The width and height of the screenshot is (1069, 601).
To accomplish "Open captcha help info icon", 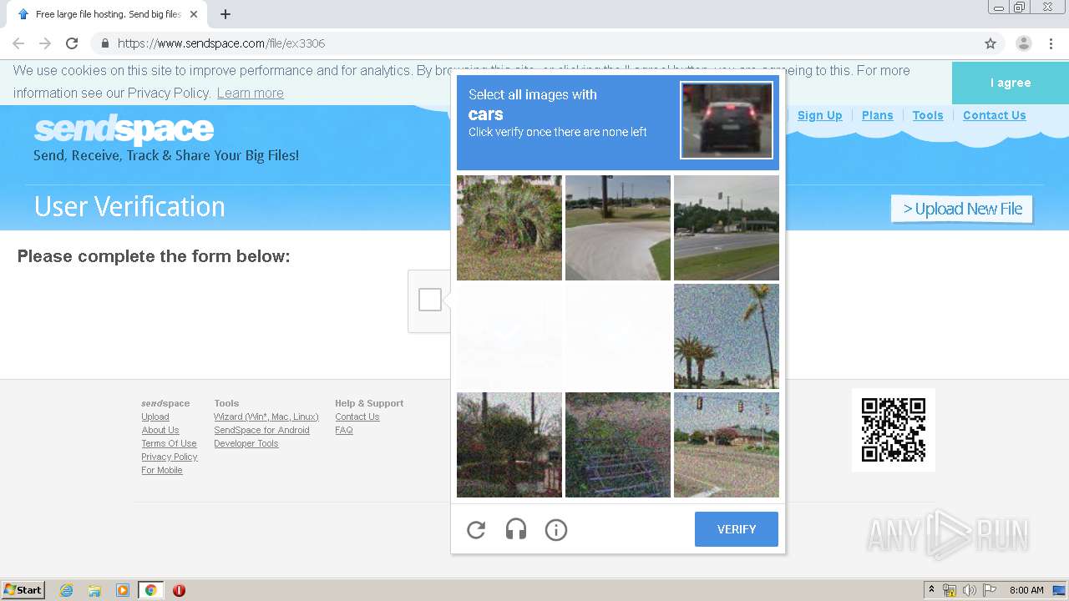I will click(556, 529).
